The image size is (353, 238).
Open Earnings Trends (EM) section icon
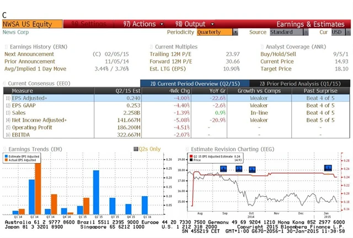(4, 149)
